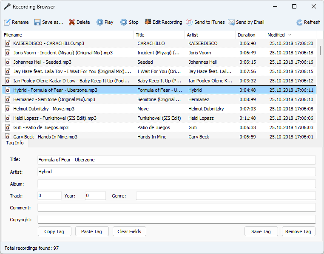Click the Refresh arrow icon

click(x=299, y=22)
